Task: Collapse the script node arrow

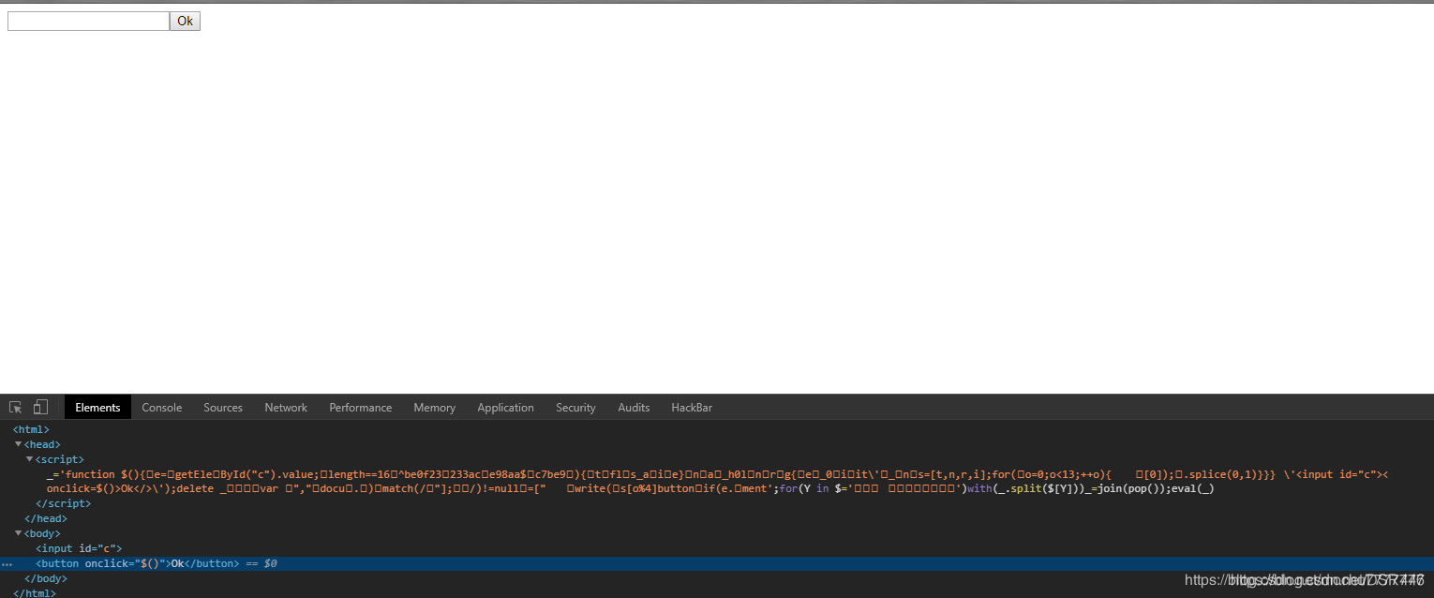Action: (29, 459)
